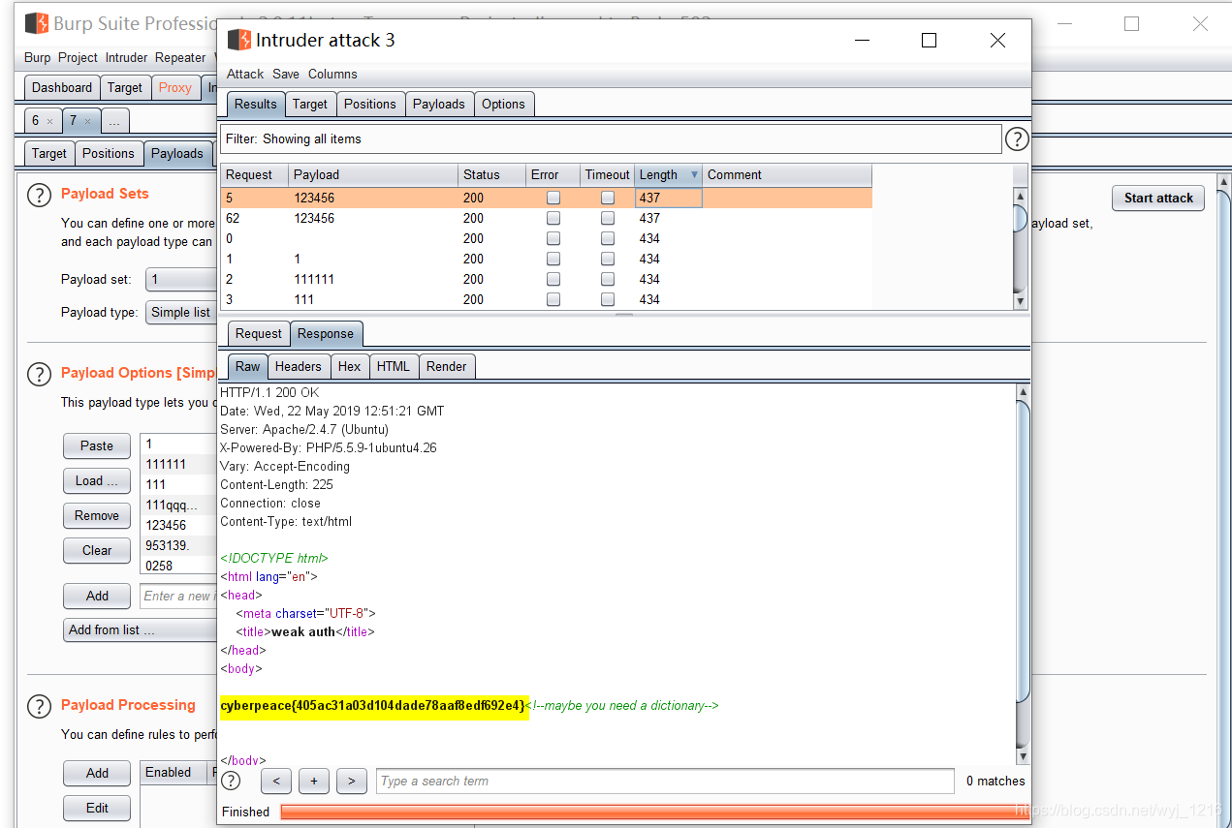Click the Remove button
Viewport: 1232px width, 828px height.
[97, 515]
